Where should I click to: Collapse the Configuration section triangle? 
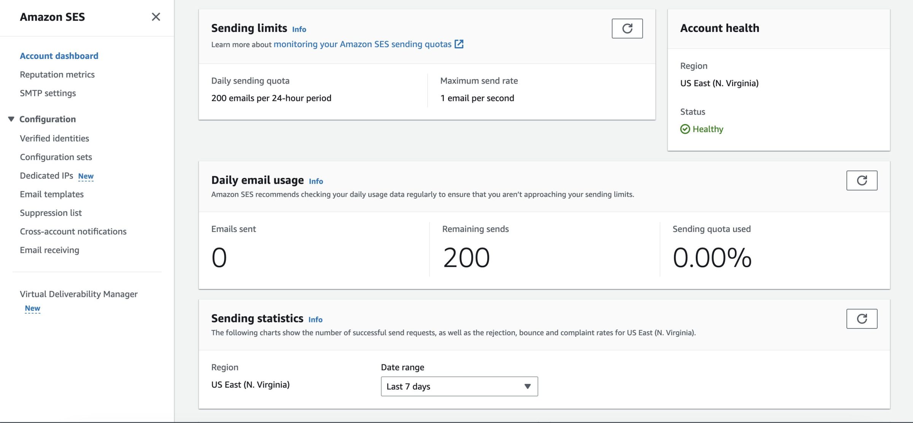click(11, 119)
